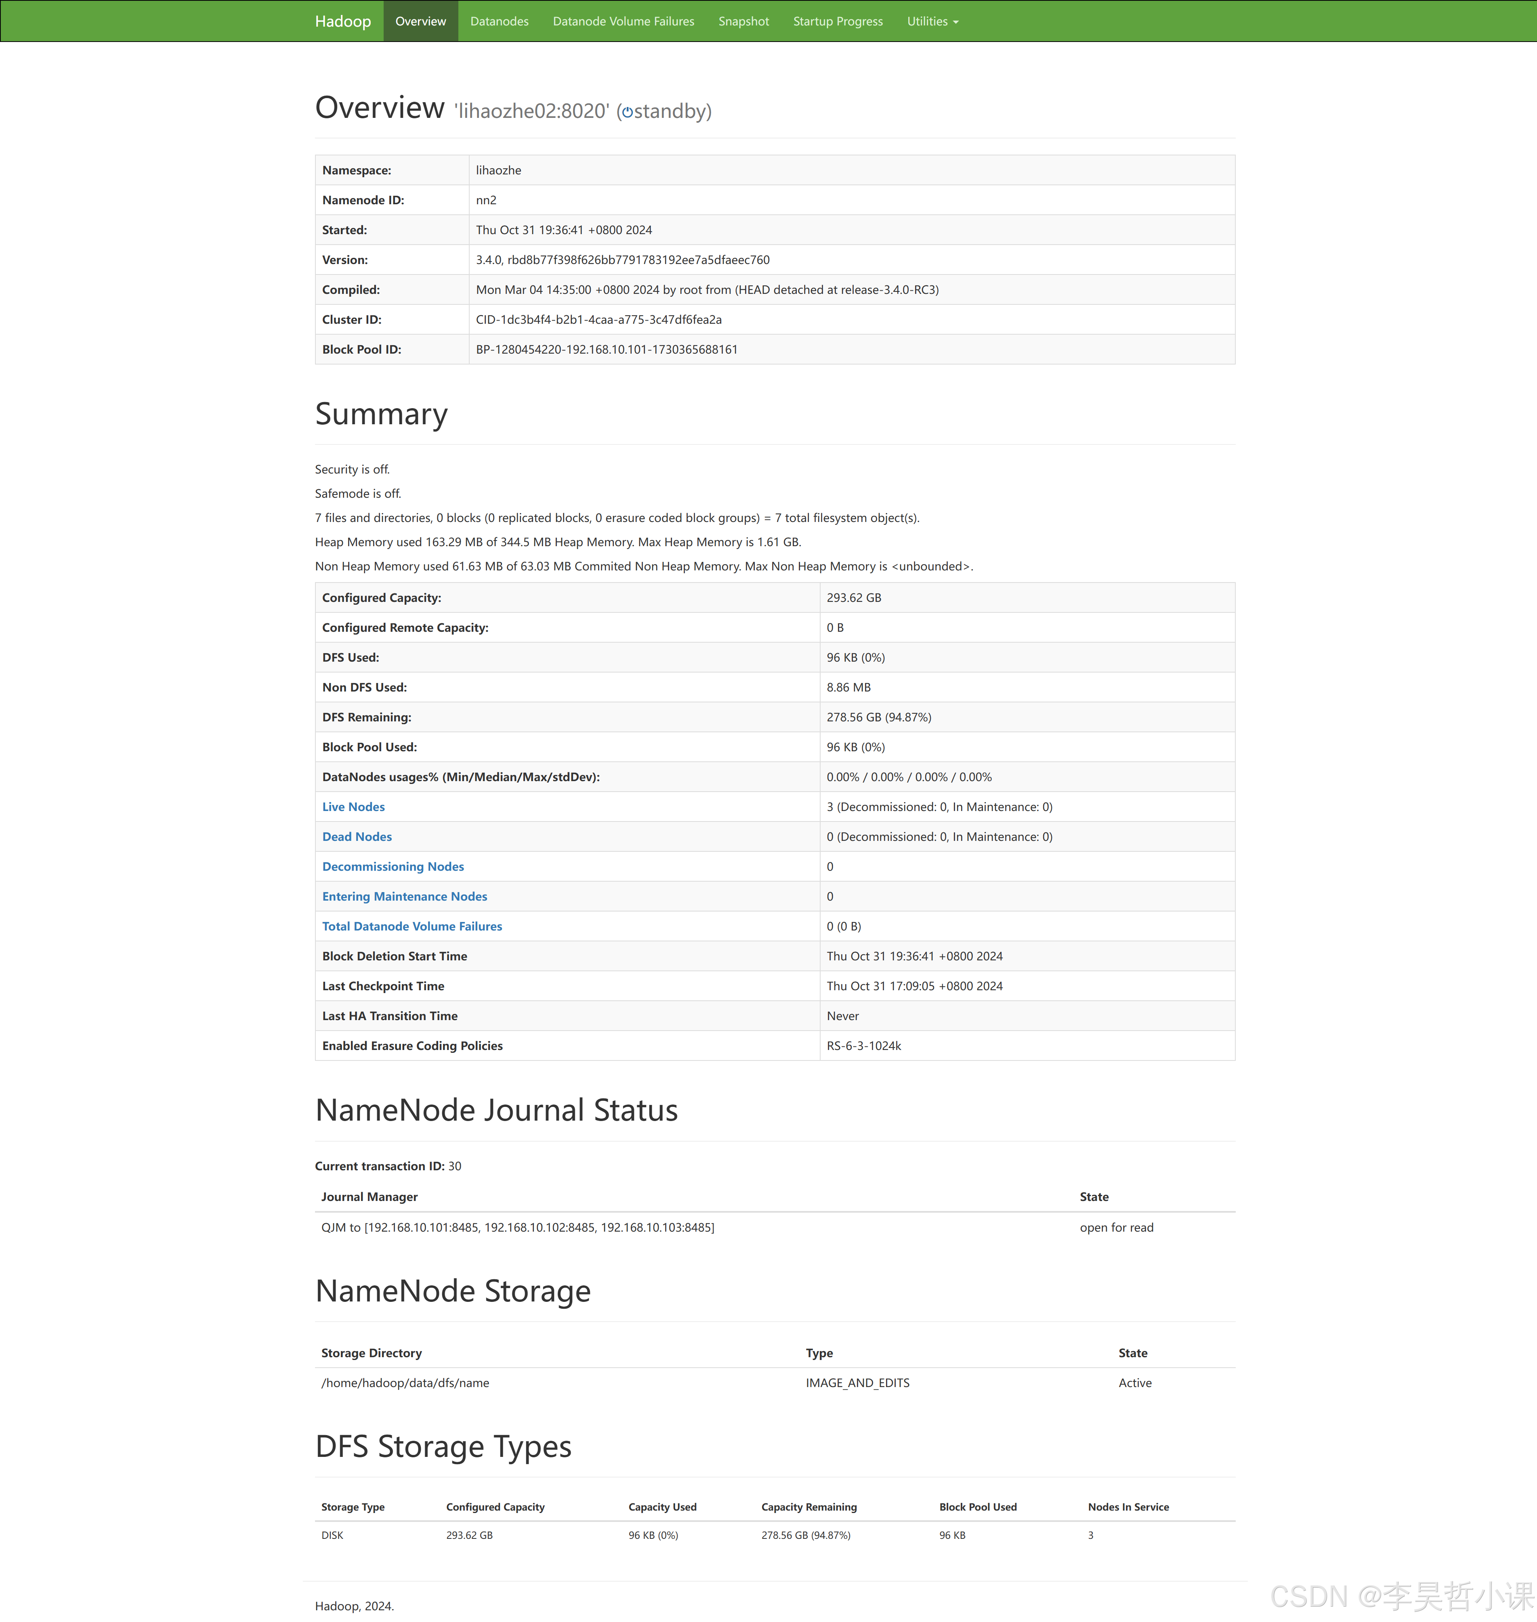Open the Startup Progress page
Screen dimensions: 1537x1622
coord(837,21)
